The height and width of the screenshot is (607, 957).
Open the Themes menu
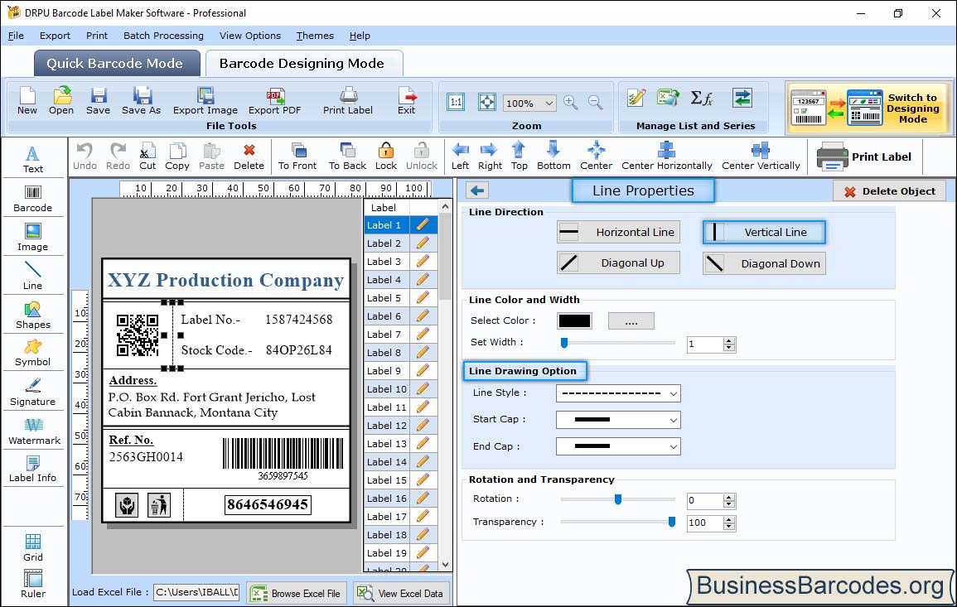pyautogui.click(x=315, y=36)
